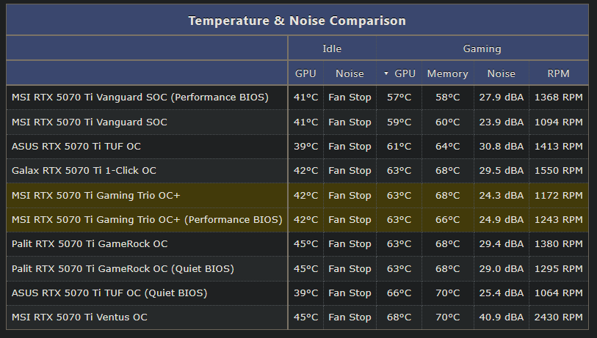Sort by Idle Noise column header
The image size is (597, 338).
pos(350,73)
